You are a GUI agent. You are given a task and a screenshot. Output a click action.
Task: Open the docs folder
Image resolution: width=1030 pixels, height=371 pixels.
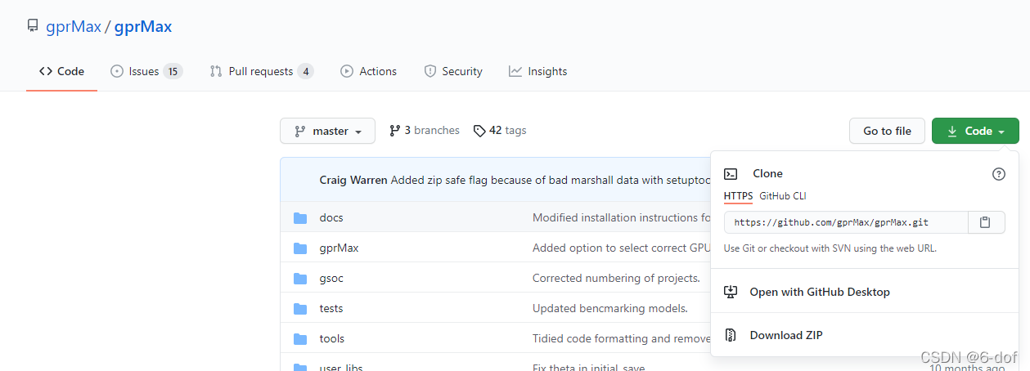tap(331, 218)
